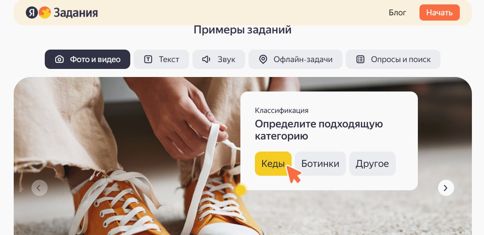Open the Блог link
The width and height of the screenshot is (484, 235).
[x=397, y=12]
